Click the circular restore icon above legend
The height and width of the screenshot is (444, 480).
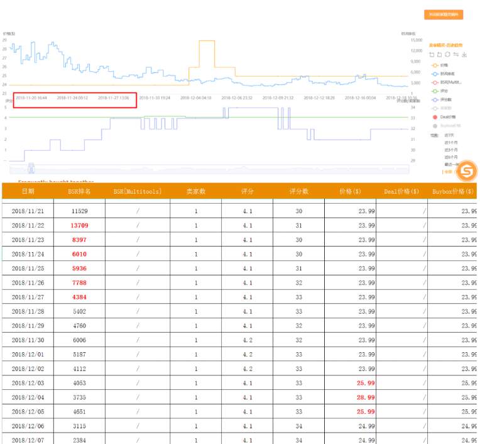point(447,55)
